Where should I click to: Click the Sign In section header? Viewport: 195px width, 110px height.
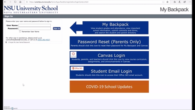(x=9, y=16)
